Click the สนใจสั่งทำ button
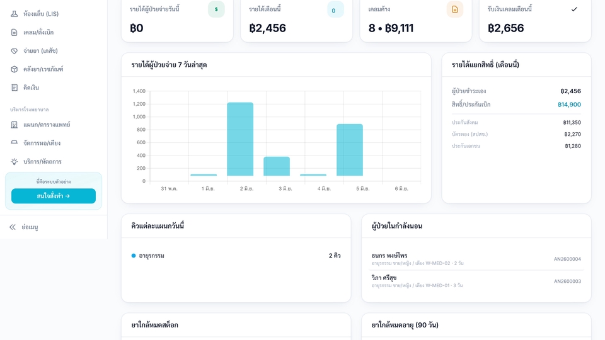605x340 pixels. tap(54, 196)
